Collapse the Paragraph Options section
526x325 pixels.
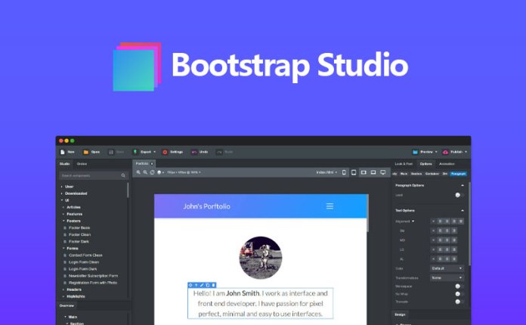pos(463,185)
